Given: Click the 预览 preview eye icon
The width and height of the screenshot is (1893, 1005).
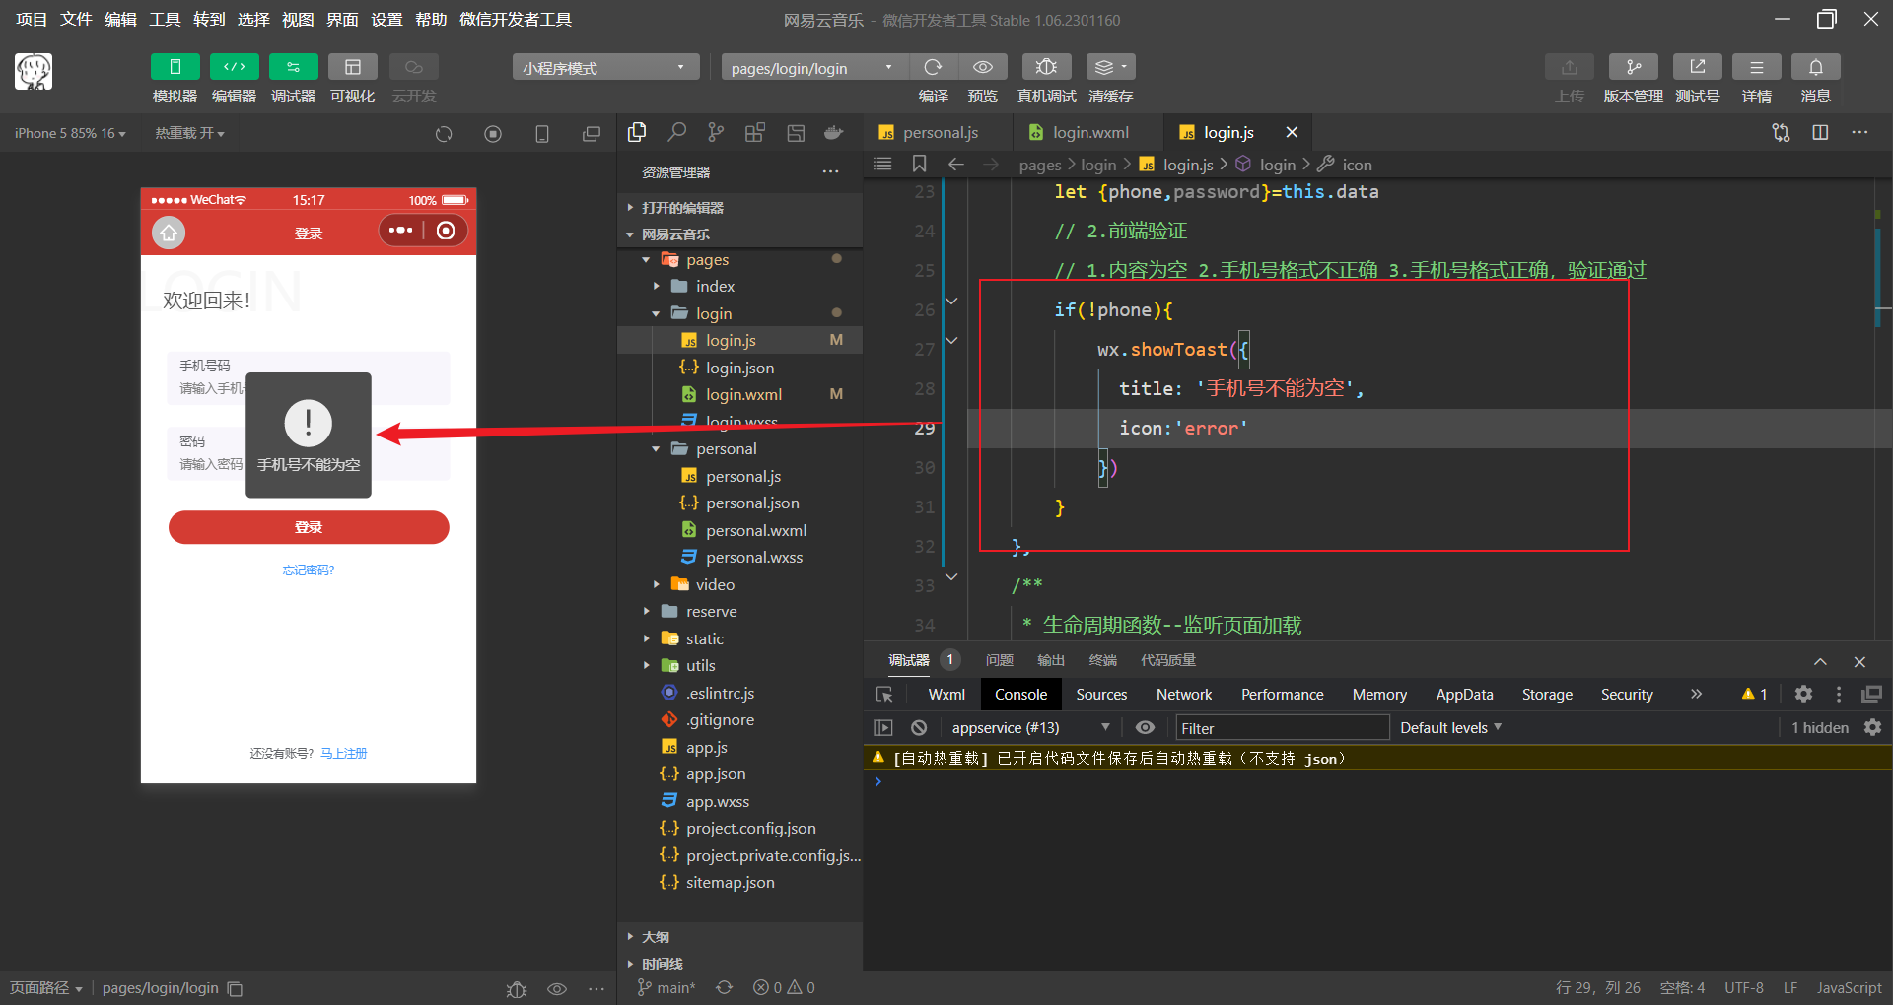Looking at the screenshot, I should pos(983,67).
